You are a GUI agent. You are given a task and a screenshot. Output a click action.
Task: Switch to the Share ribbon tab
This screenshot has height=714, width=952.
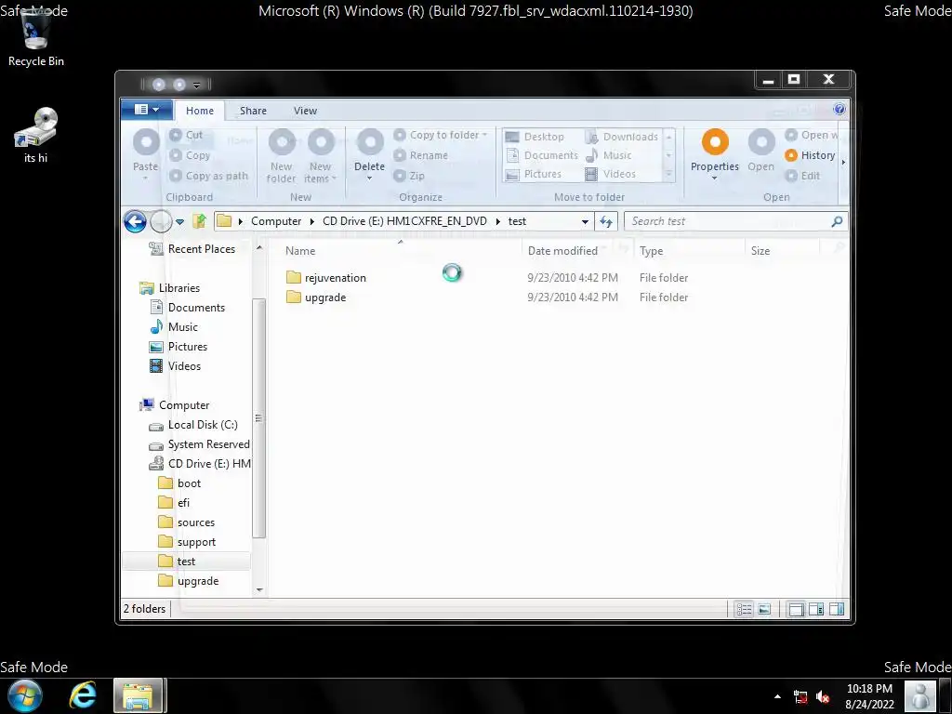pos(253,111)
